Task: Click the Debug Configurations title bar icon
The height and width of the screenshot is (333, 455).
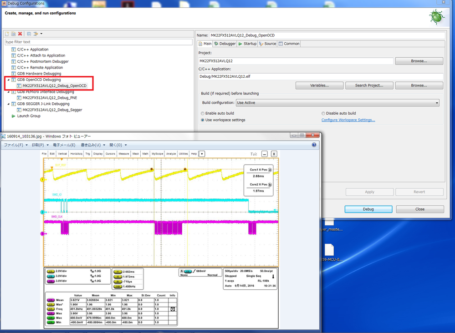Action: [x=4, y=3]
